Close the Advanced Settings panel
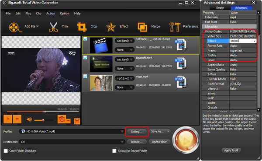The width and height of the screenshot is (262, 161). pos(254,3)
